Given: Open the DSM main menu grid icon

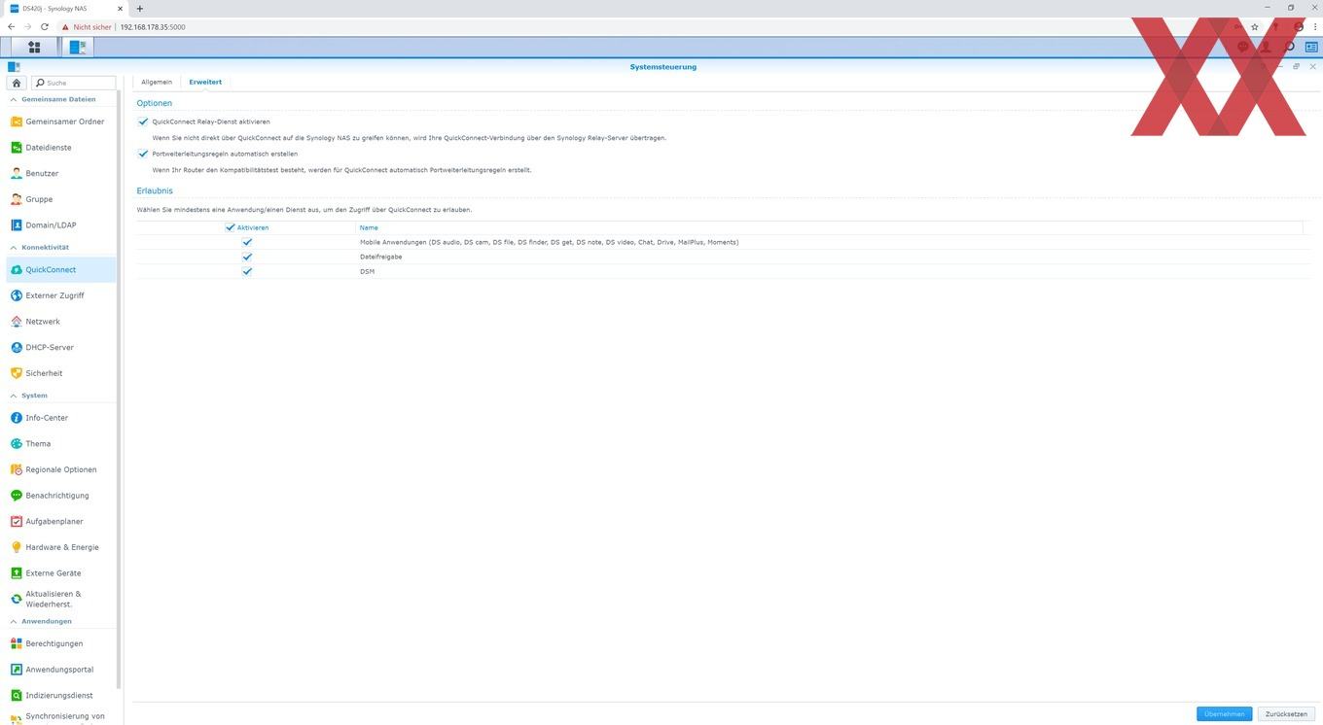Looking at the screenshot, I should coord(34,47).
